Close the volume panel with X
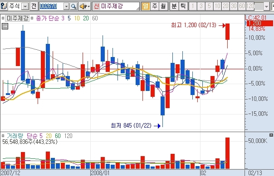Image resolution: width=274 pixels, height=176 pixels. (271, 135)
